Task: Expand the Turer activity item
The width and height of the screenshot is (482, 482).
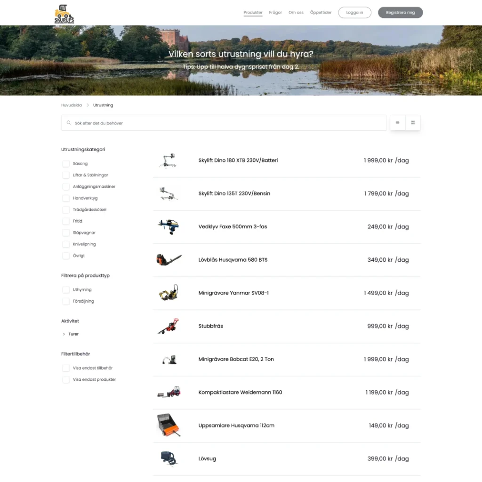Action: pyautogui.click(x=71, y=334)
